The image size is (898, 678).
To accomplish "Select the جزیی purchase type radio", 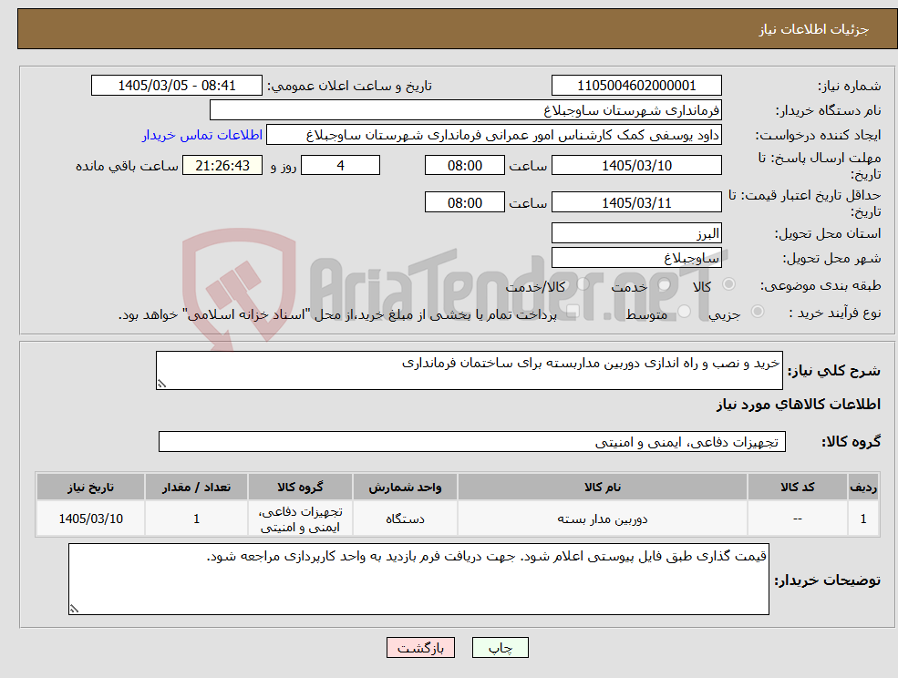I will coord(757,311).
